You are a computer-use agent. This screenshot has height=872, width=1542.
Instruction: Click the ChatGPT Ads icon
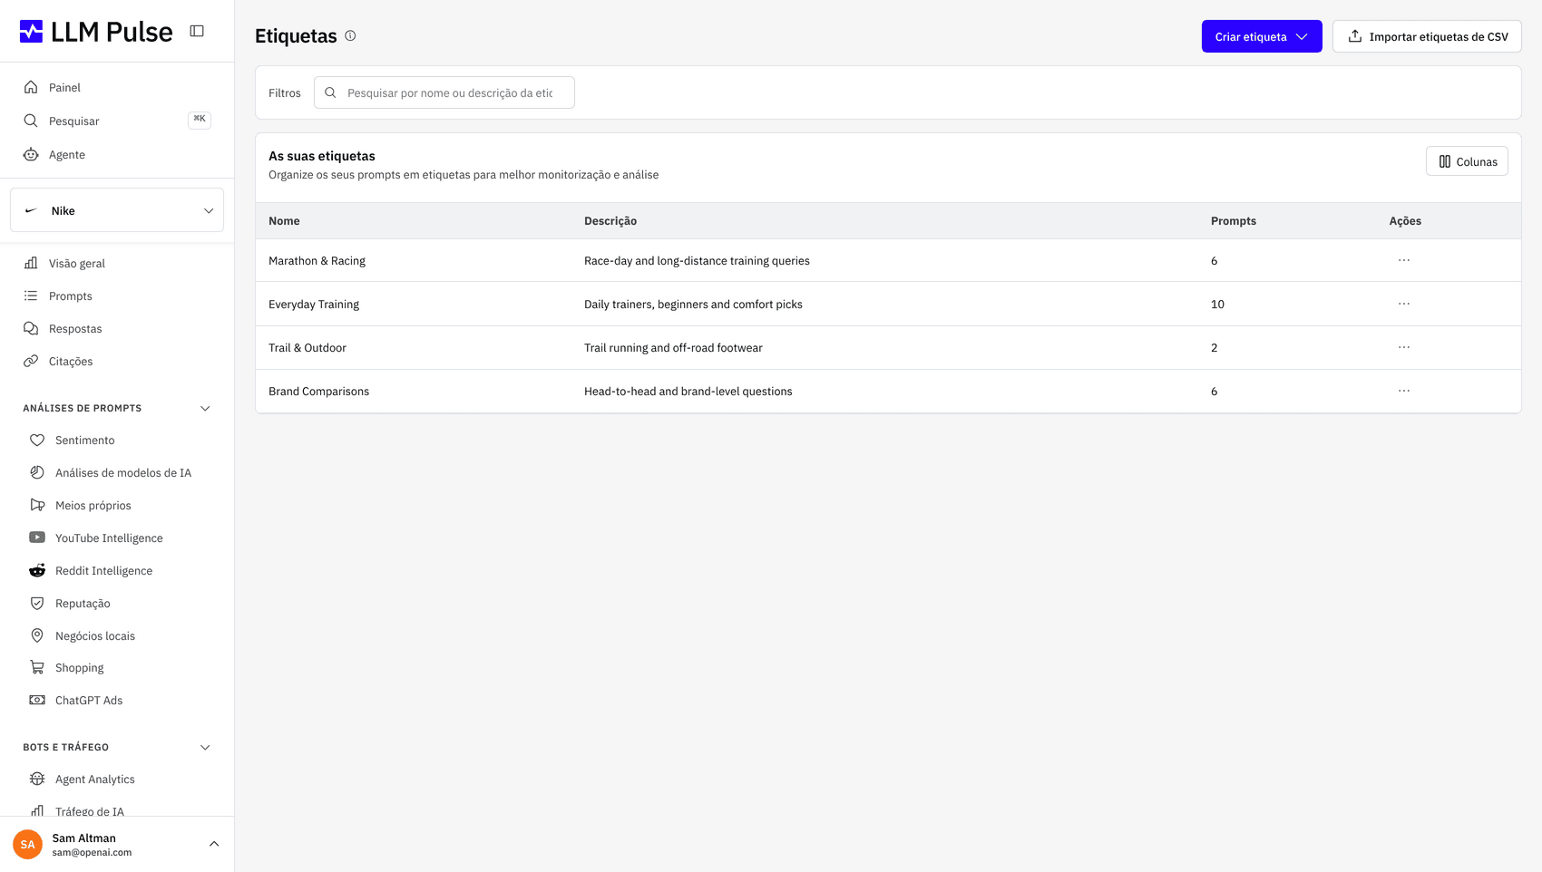tap(37, 700)
